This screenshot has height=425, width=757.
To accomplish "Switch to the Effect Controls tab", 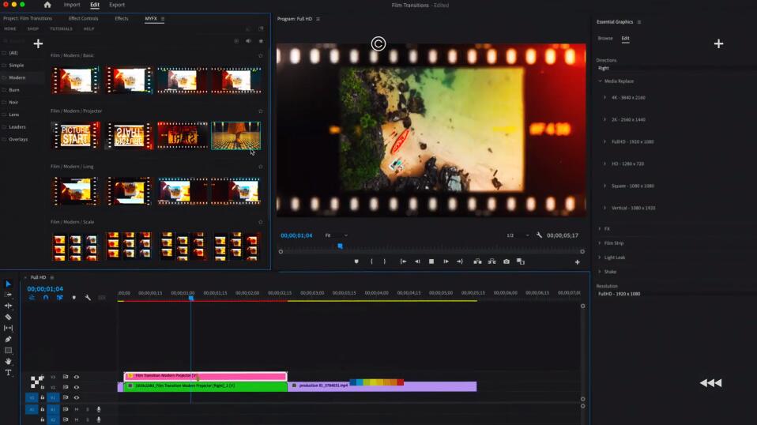I will point(83,18).
